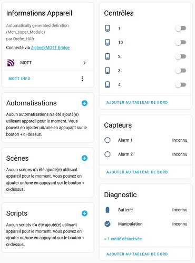Add a new script with plus icon

coord(84,213)
